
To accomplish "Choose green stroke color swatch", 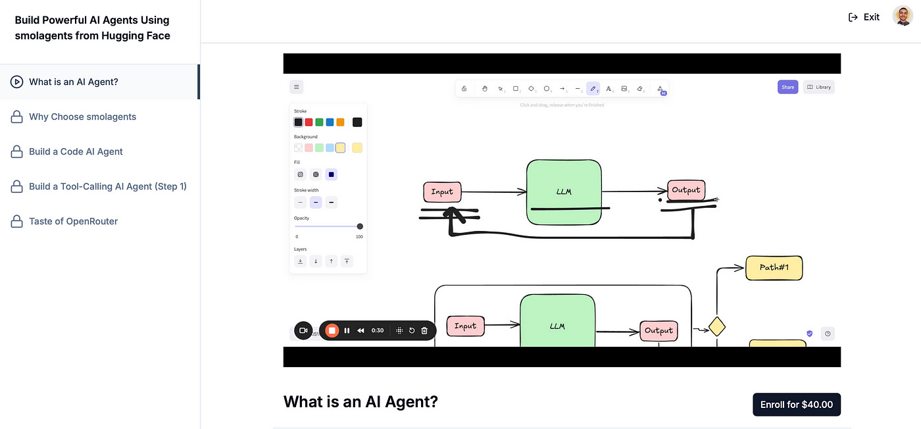I will click(319, 122).
